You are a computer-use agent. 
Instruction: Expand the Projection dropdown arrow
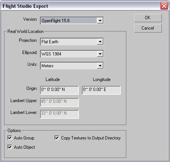pyautogui.click(x=100, y=42)
